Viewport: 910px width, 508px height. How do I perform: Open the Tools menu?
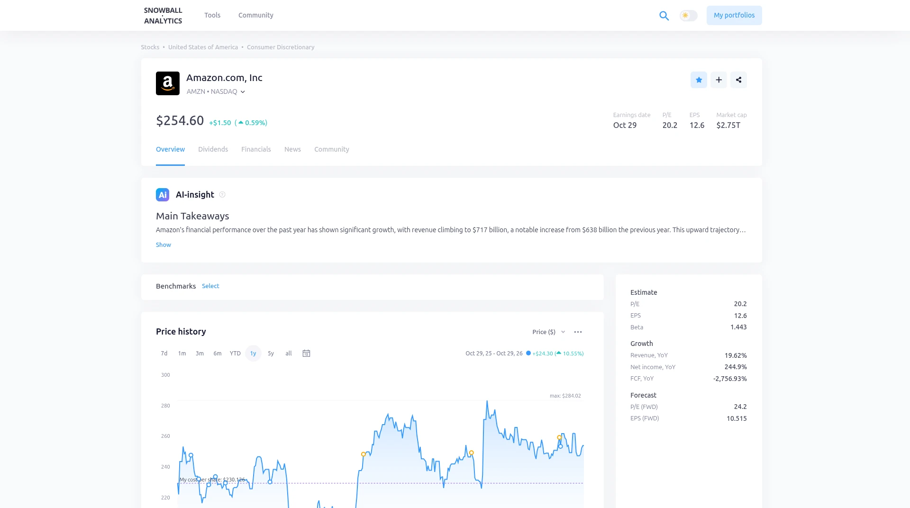click(212, 15)
